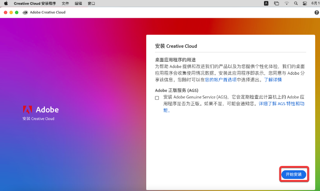
Task: Open the 编辑 menu
Action: click(x=78, y=3)
